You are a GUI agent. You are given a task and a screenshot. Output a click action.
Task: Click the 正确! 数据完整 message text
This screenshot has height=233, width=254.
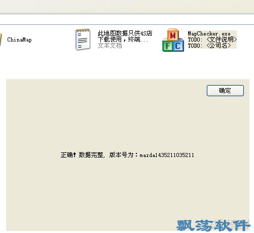[83, 155]
